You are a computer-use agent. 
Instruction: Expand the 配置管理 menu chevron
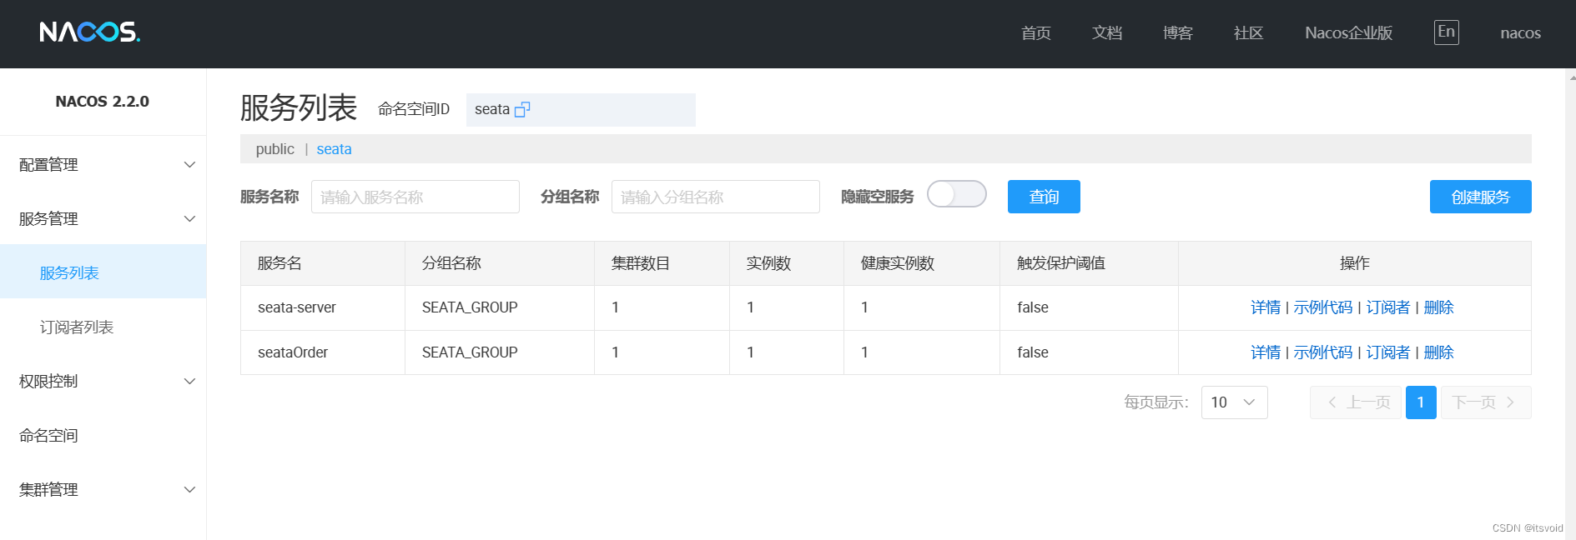(189, 164)
